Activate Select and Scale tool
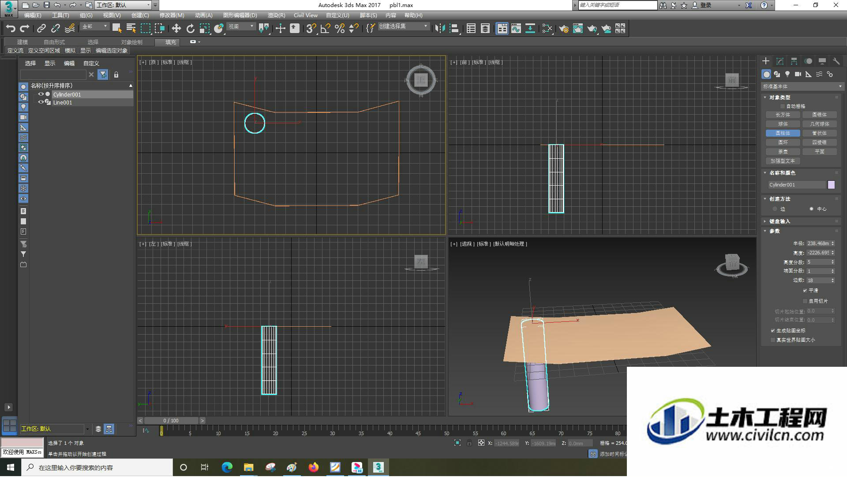The width and height of the screenshot is (847, 477). 204,29
